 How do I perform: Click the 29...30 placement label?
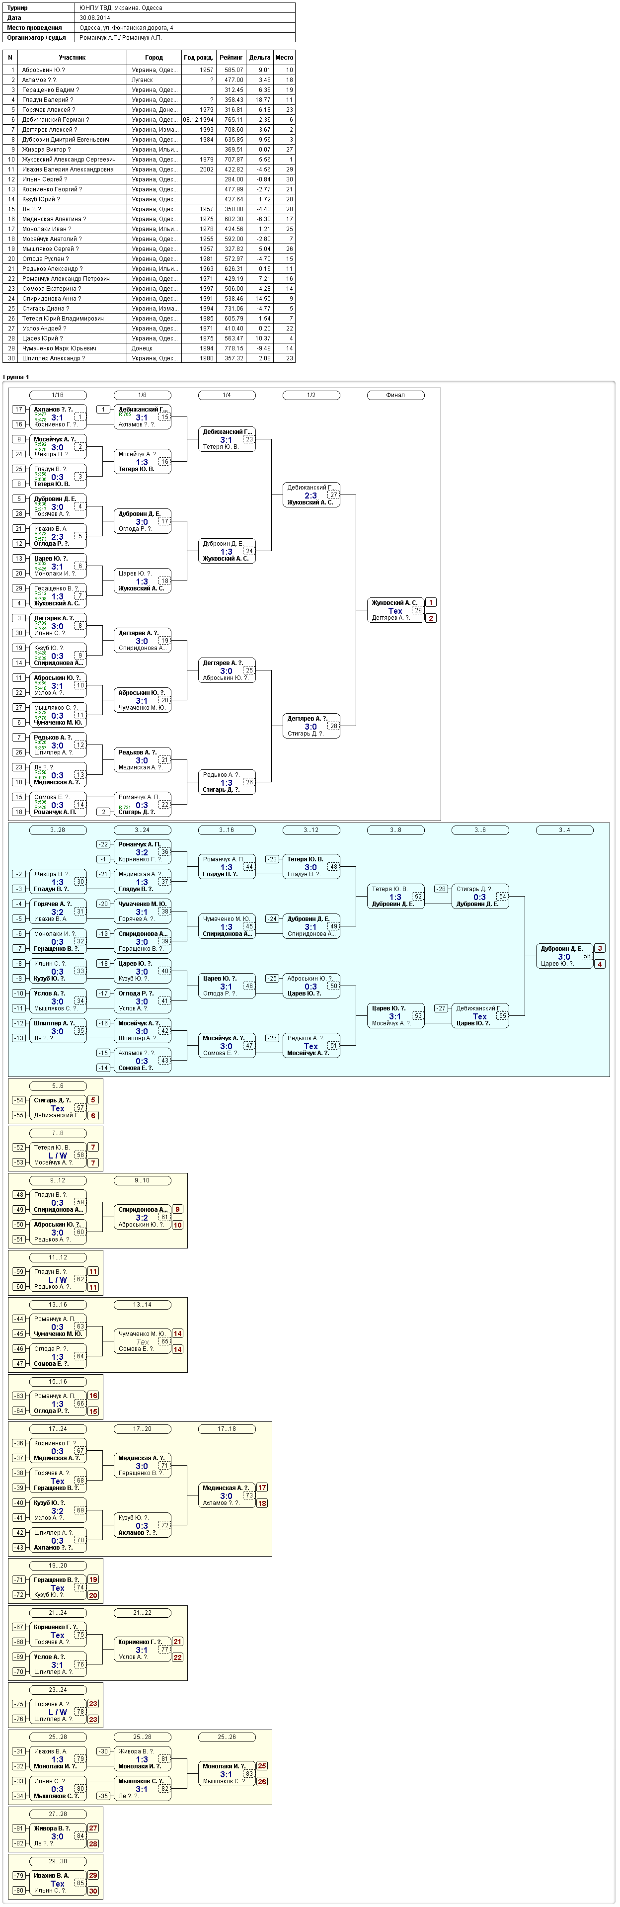[58, 1862]
